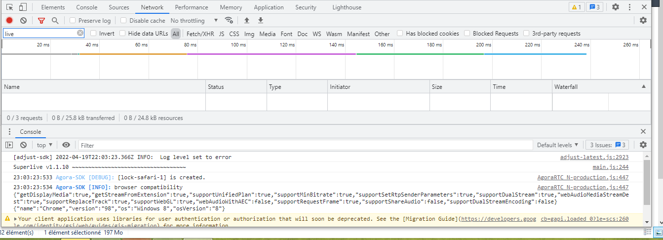Open network search magnifier
The height and width of the screenshot is (240, 663).
pos(55,20)
